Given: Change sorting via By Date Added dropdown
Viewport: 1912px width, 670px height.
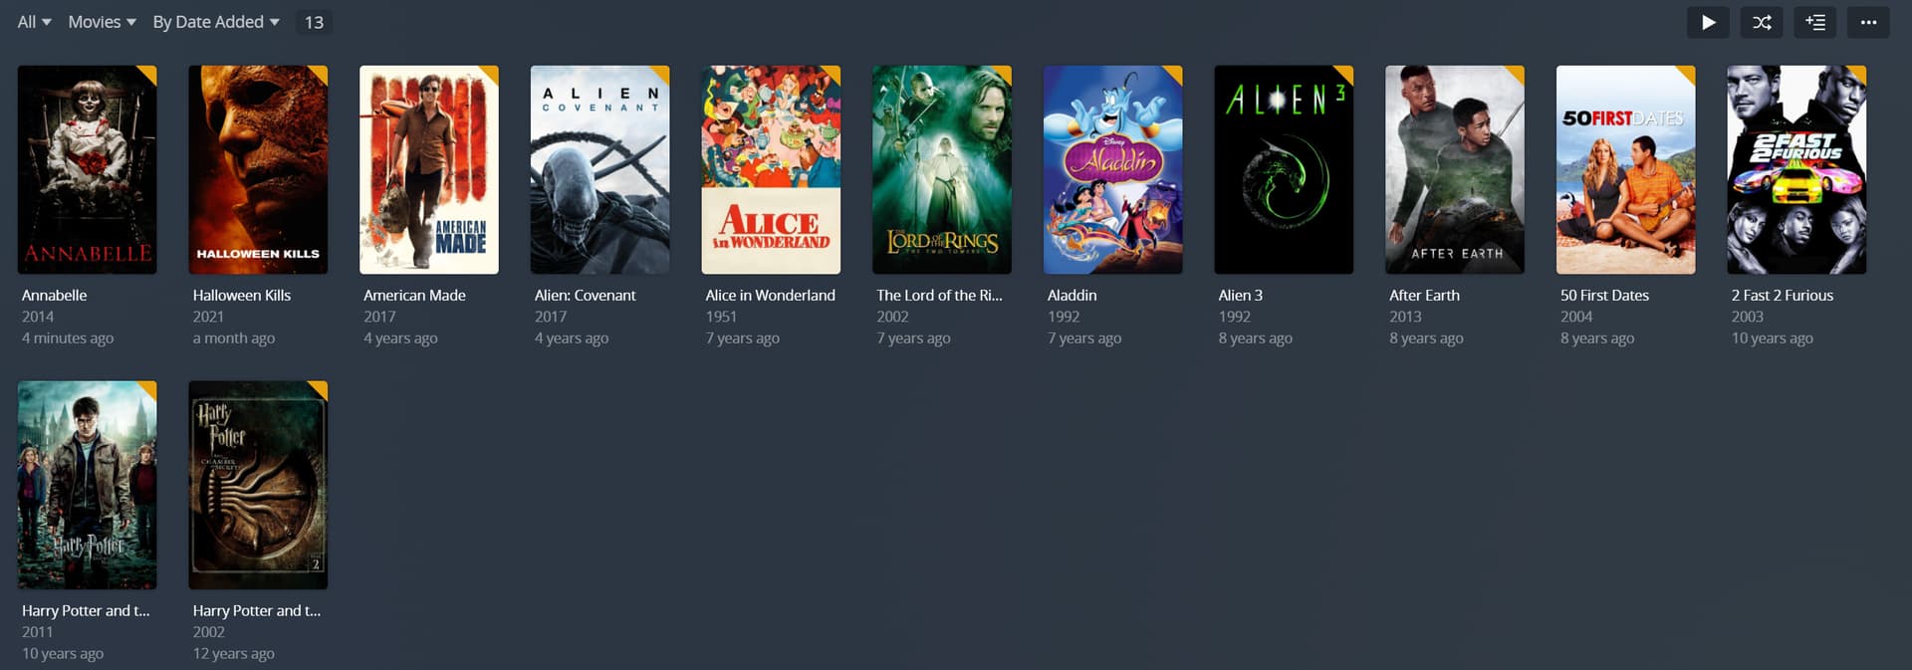Looking at the screenshot, I should [x=216, y=22].
